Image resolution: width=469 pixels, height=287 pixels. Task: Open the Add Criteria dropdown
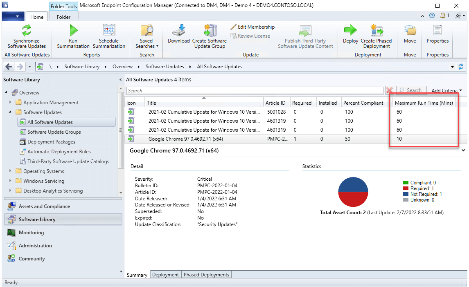tap(446, 90)
